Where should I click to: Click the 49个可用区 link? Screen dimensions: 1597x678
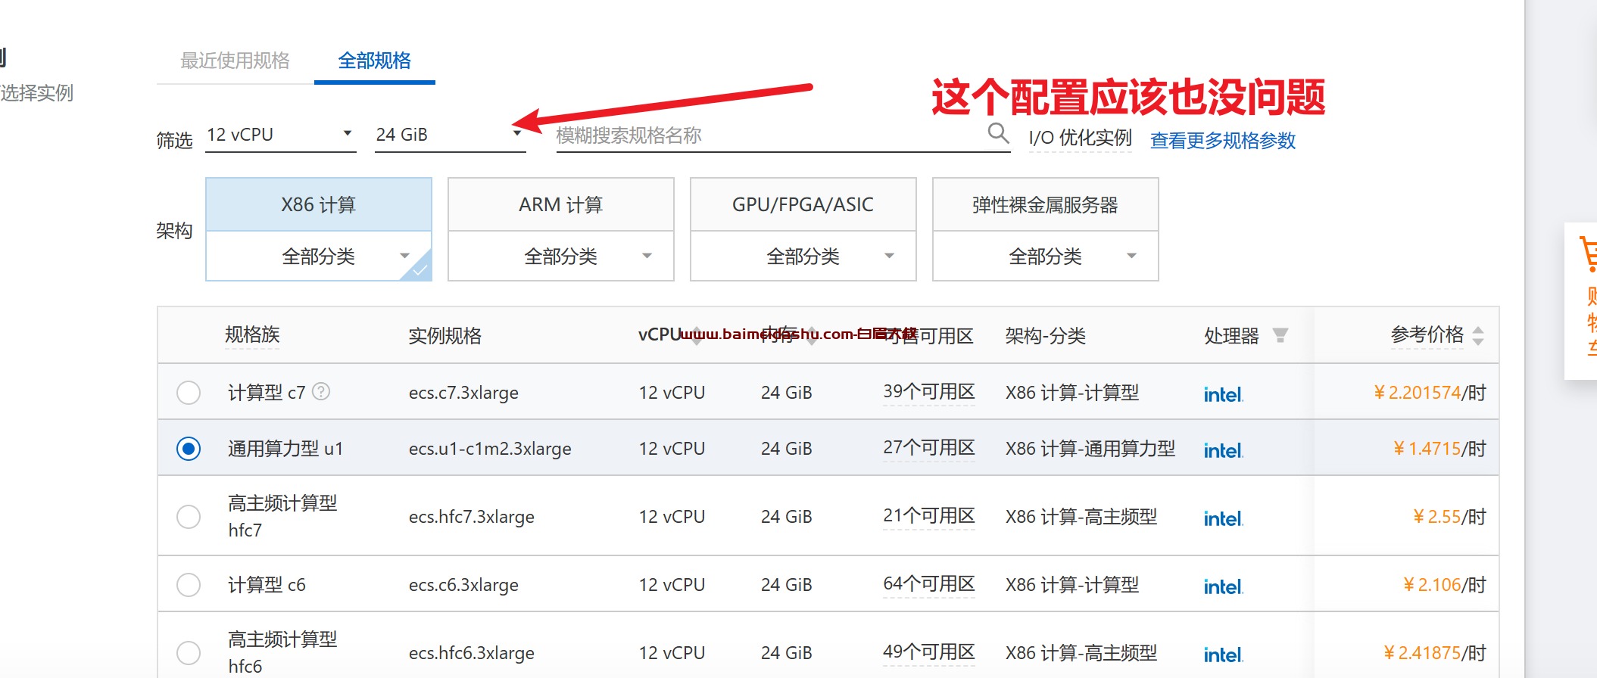929,652
